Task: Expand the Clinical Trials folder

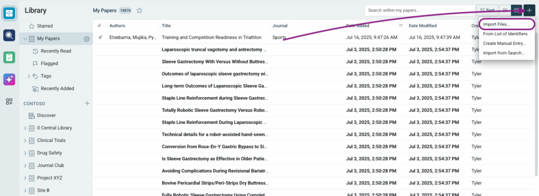Action: click(x=25, y=140)
